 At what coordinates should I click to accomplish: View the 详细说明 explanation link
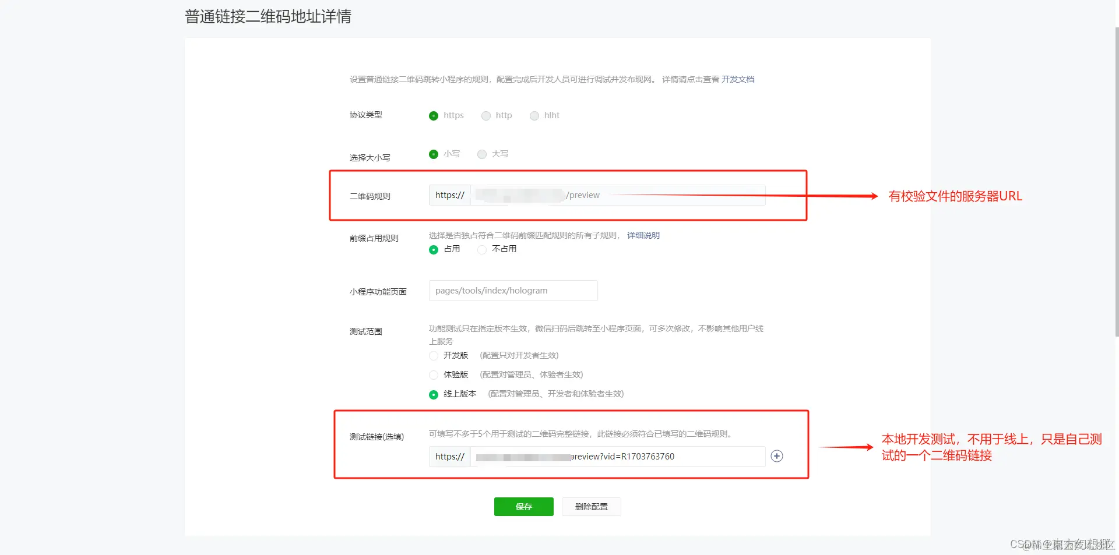pyautogui.click(x=643, y=235)
